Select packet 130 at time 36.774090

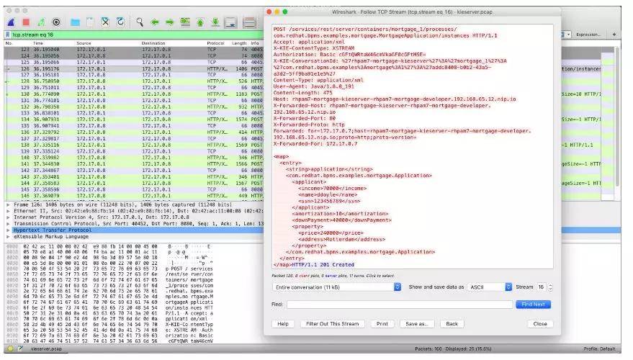(134, 94)
